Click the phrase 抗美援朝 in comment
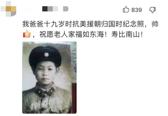This screenshot has height=116, width=168. [87, 24]
